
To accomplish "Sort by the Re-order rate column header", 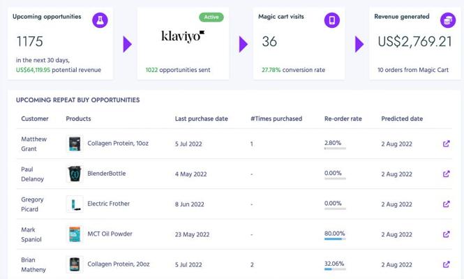I will [343, 119].
